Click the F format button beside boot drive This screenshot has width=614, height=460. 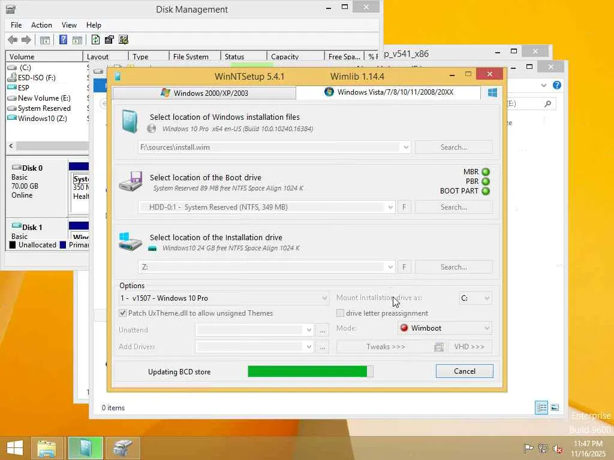tap(404, 207)
